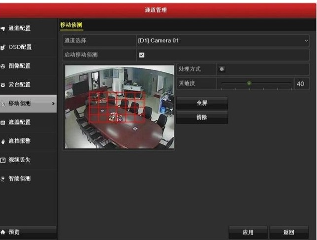Click the OSD配置 icon in sidebar
317x240 pixels.
[3, 48]
